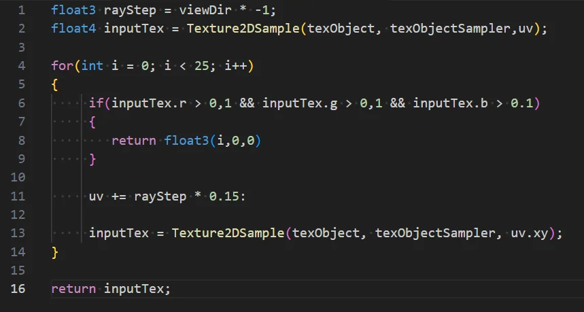Click the value '0.1' on line 6
This screenshot has height=312, width=584.
(x=522, y=103)
